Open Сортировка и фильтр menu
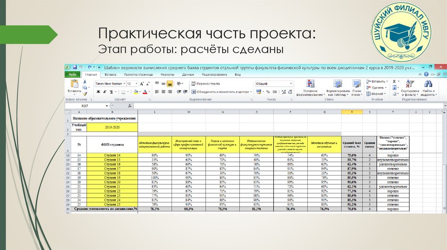 (410, 88)
